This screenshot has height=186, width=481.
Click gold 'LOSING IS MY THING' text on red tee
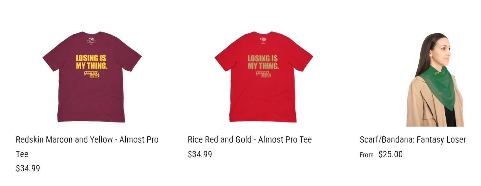coord(263,62)
